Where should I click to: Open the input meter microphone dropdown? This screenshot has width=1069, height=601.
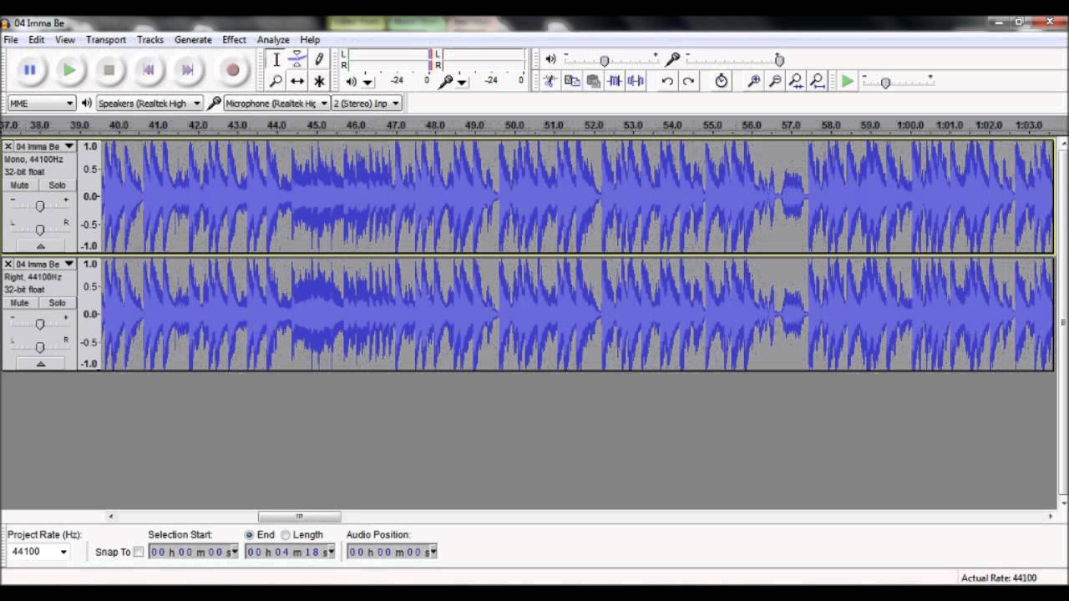pos(462,82)
